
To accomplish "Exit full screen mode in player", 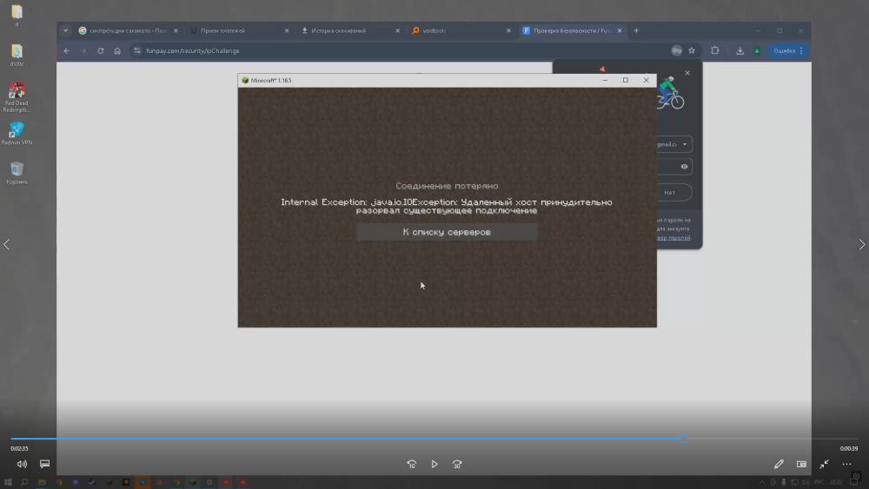I will [824, 464].
